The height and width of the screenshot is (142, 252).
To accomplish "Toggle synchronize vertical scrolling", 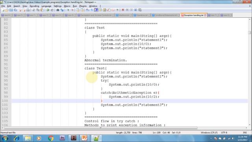I will 78,10.
